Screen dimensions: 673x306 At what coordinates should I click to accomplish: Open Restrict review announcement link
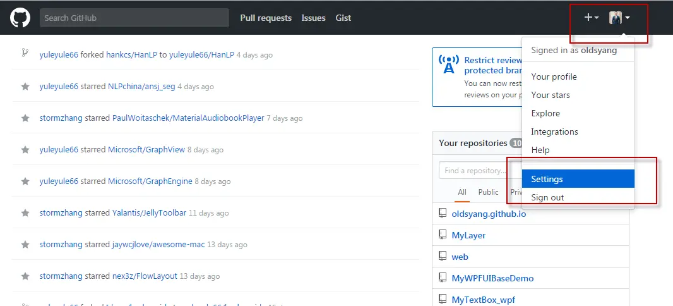coord(493,65)
